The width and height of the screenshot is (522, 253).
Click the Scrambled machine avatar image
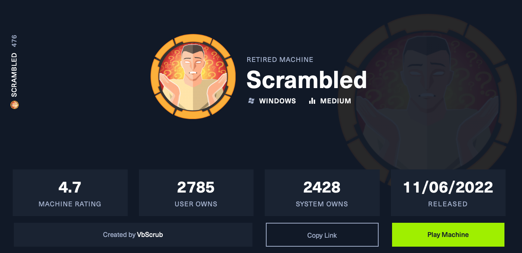coord(193,76)
